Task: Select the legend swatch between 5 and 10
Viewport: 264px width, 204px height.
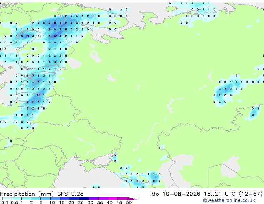Action: [x=46, y=199]
